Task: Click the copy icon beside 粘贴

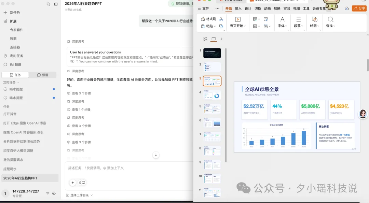Action: pyautogui.click(x=221, y=26)
